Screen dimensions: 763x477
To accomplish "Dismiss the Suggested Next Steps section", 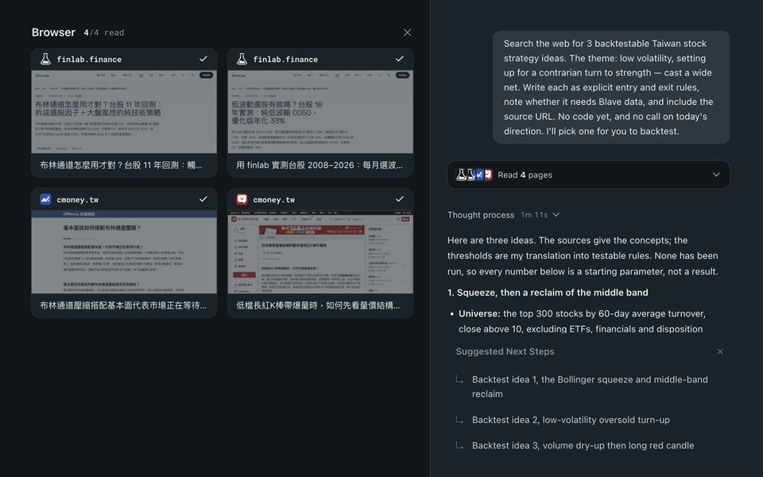I will [720, 351].
